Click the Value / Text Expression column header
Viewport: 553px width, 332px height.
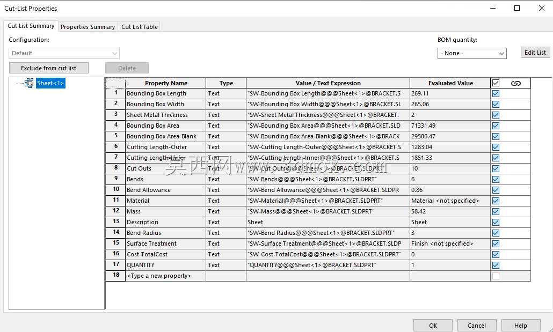328,83
